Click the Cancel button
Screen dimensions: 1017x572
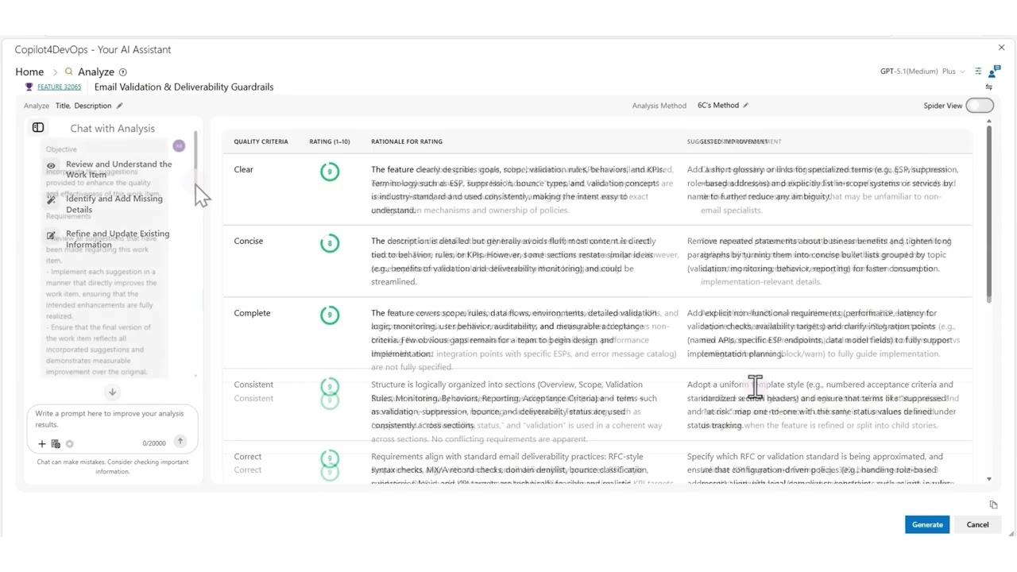point(977,524)
